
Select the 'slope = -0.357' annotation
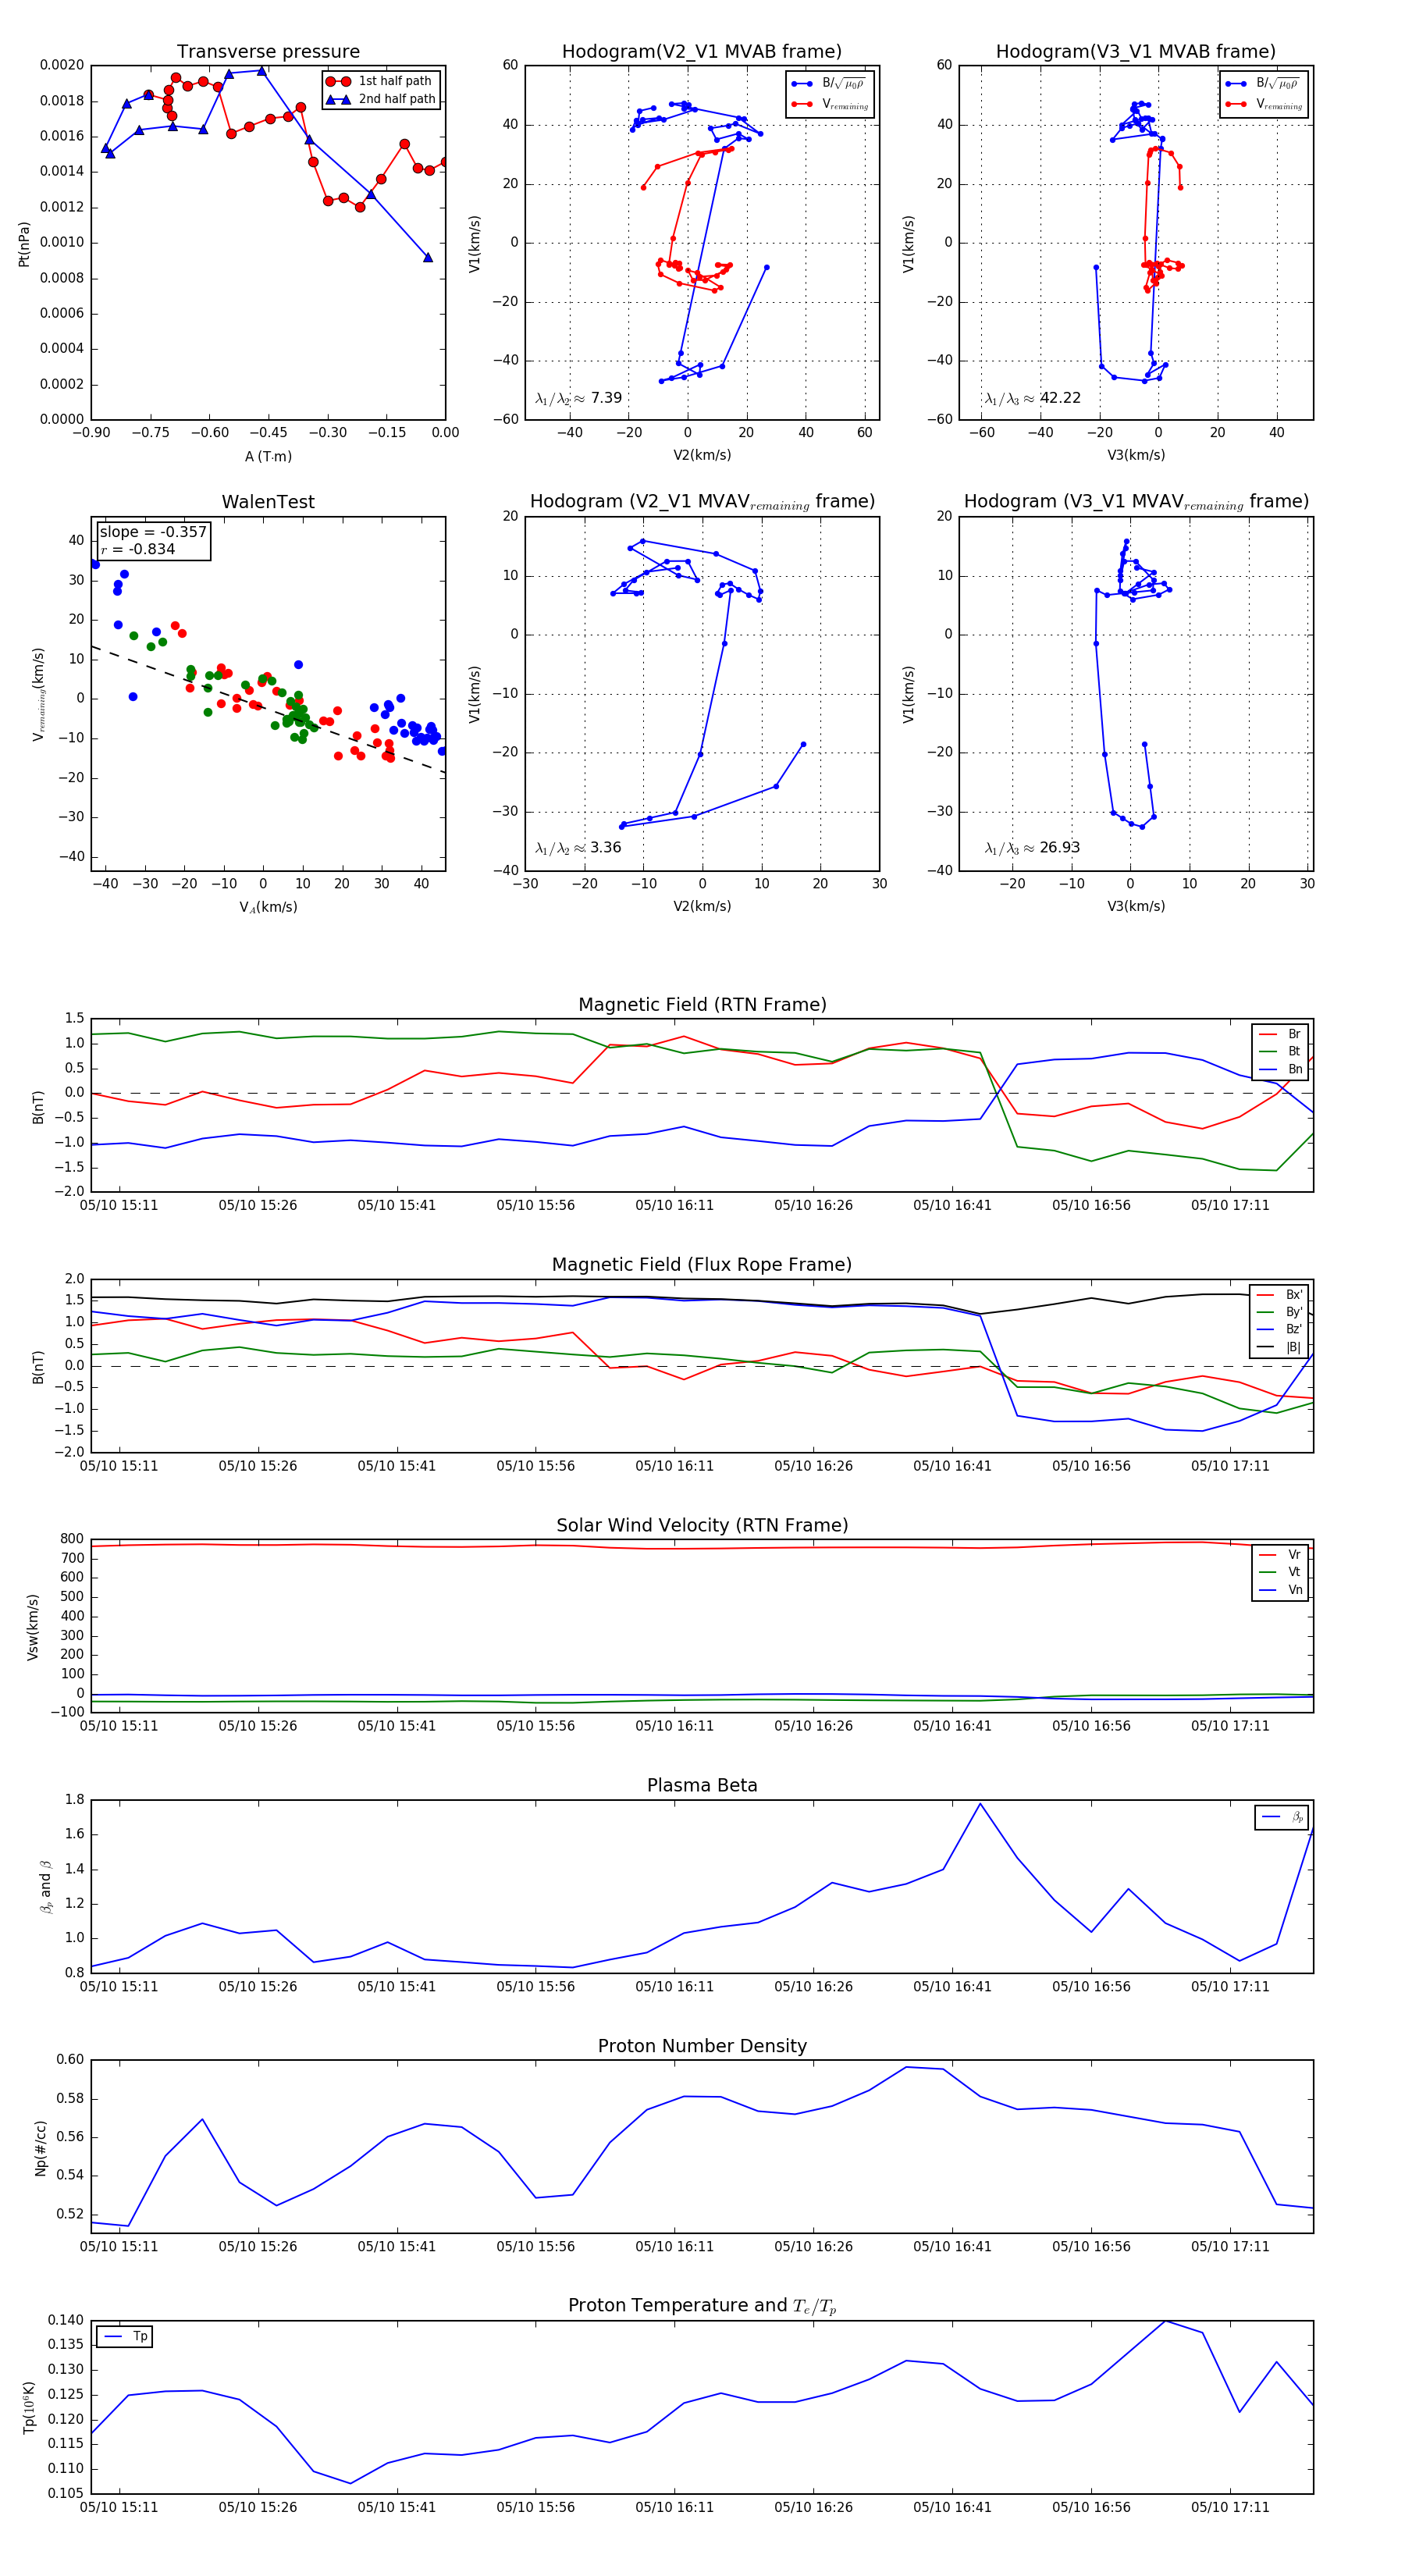tap(153, 532)
